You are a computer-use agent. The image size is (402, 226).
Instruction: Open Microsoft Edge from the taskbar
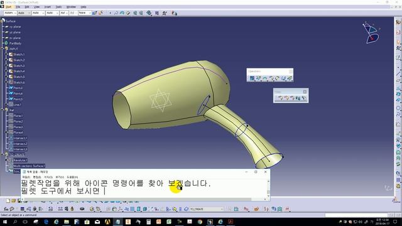46,222
